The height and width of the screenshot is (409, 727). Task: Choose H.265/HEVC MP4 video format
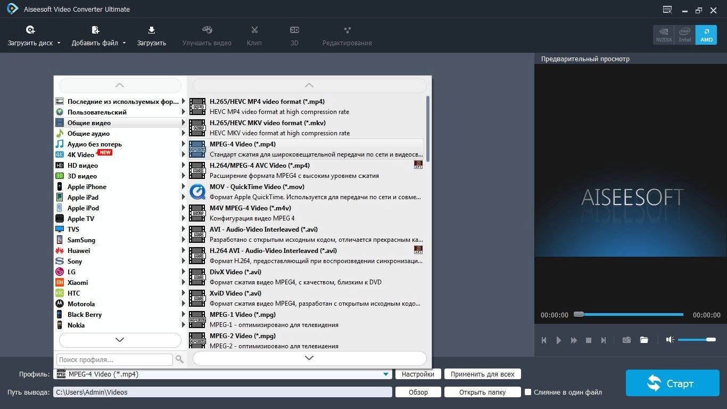(x=307, y=107)
